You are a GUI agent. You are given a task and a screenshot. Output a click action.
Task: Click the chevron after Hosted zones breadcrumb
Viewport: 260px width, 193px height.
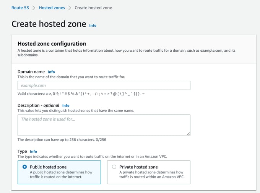pyautogui.click(x=70, y=8)
